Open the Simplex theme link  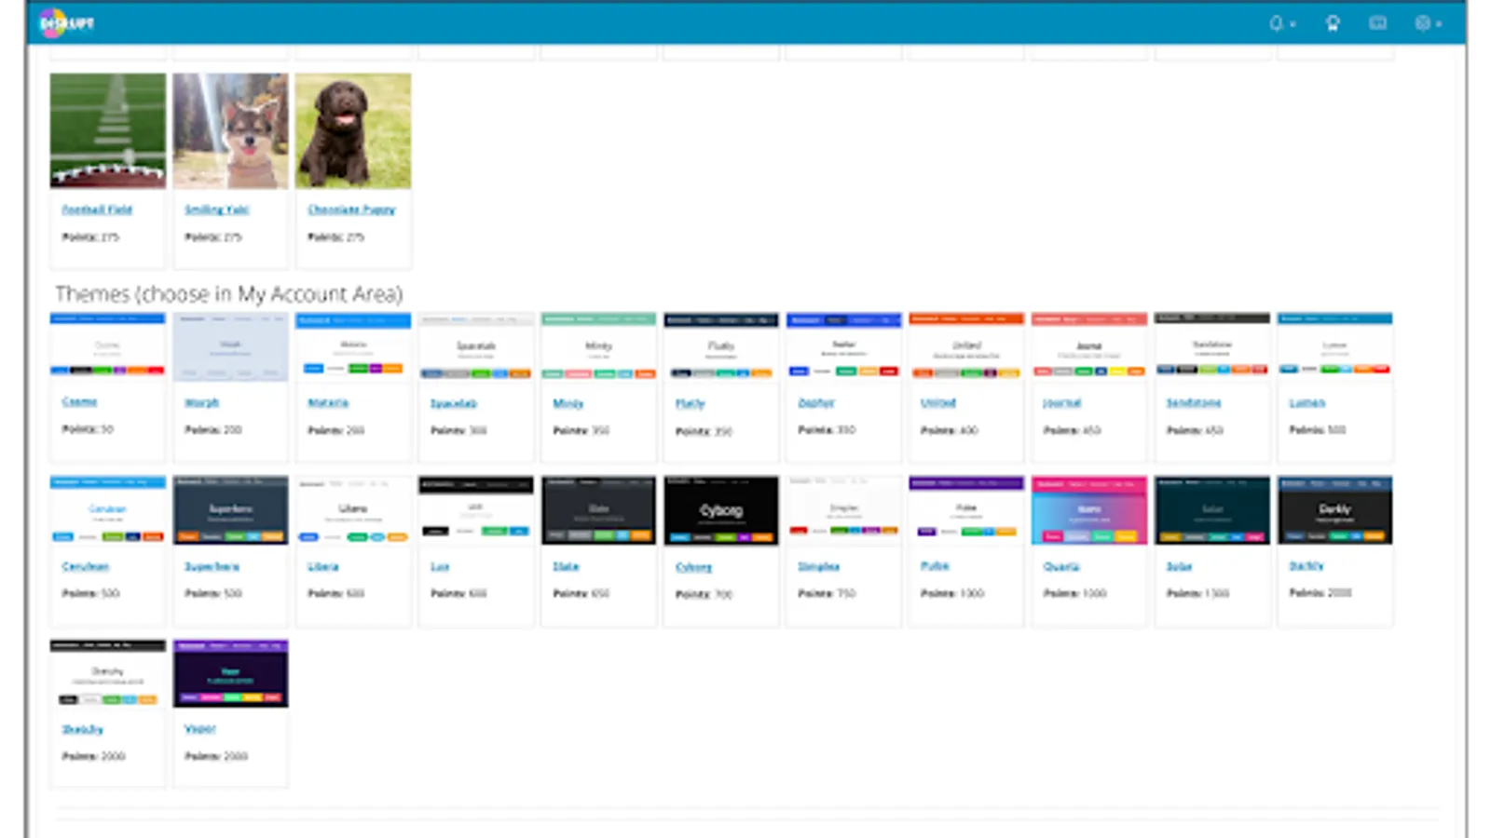[819, 566]
